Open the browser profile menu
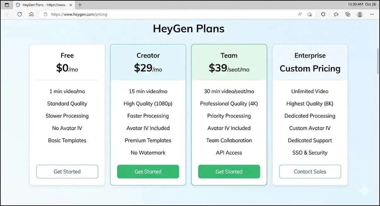 (x=360, y=14)
